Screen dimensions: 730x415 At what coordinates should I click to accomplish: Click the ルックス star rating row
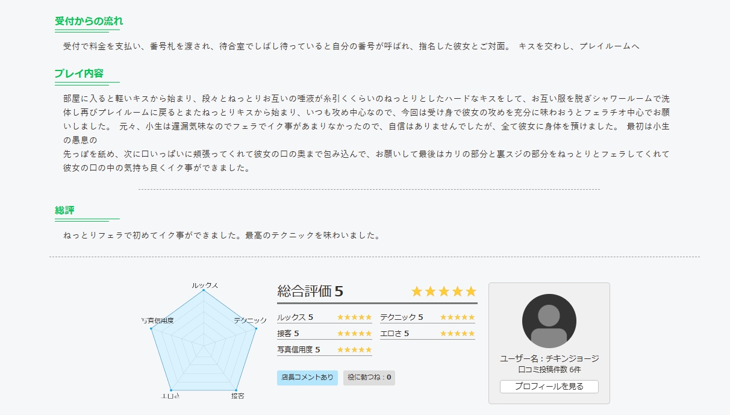325,317
